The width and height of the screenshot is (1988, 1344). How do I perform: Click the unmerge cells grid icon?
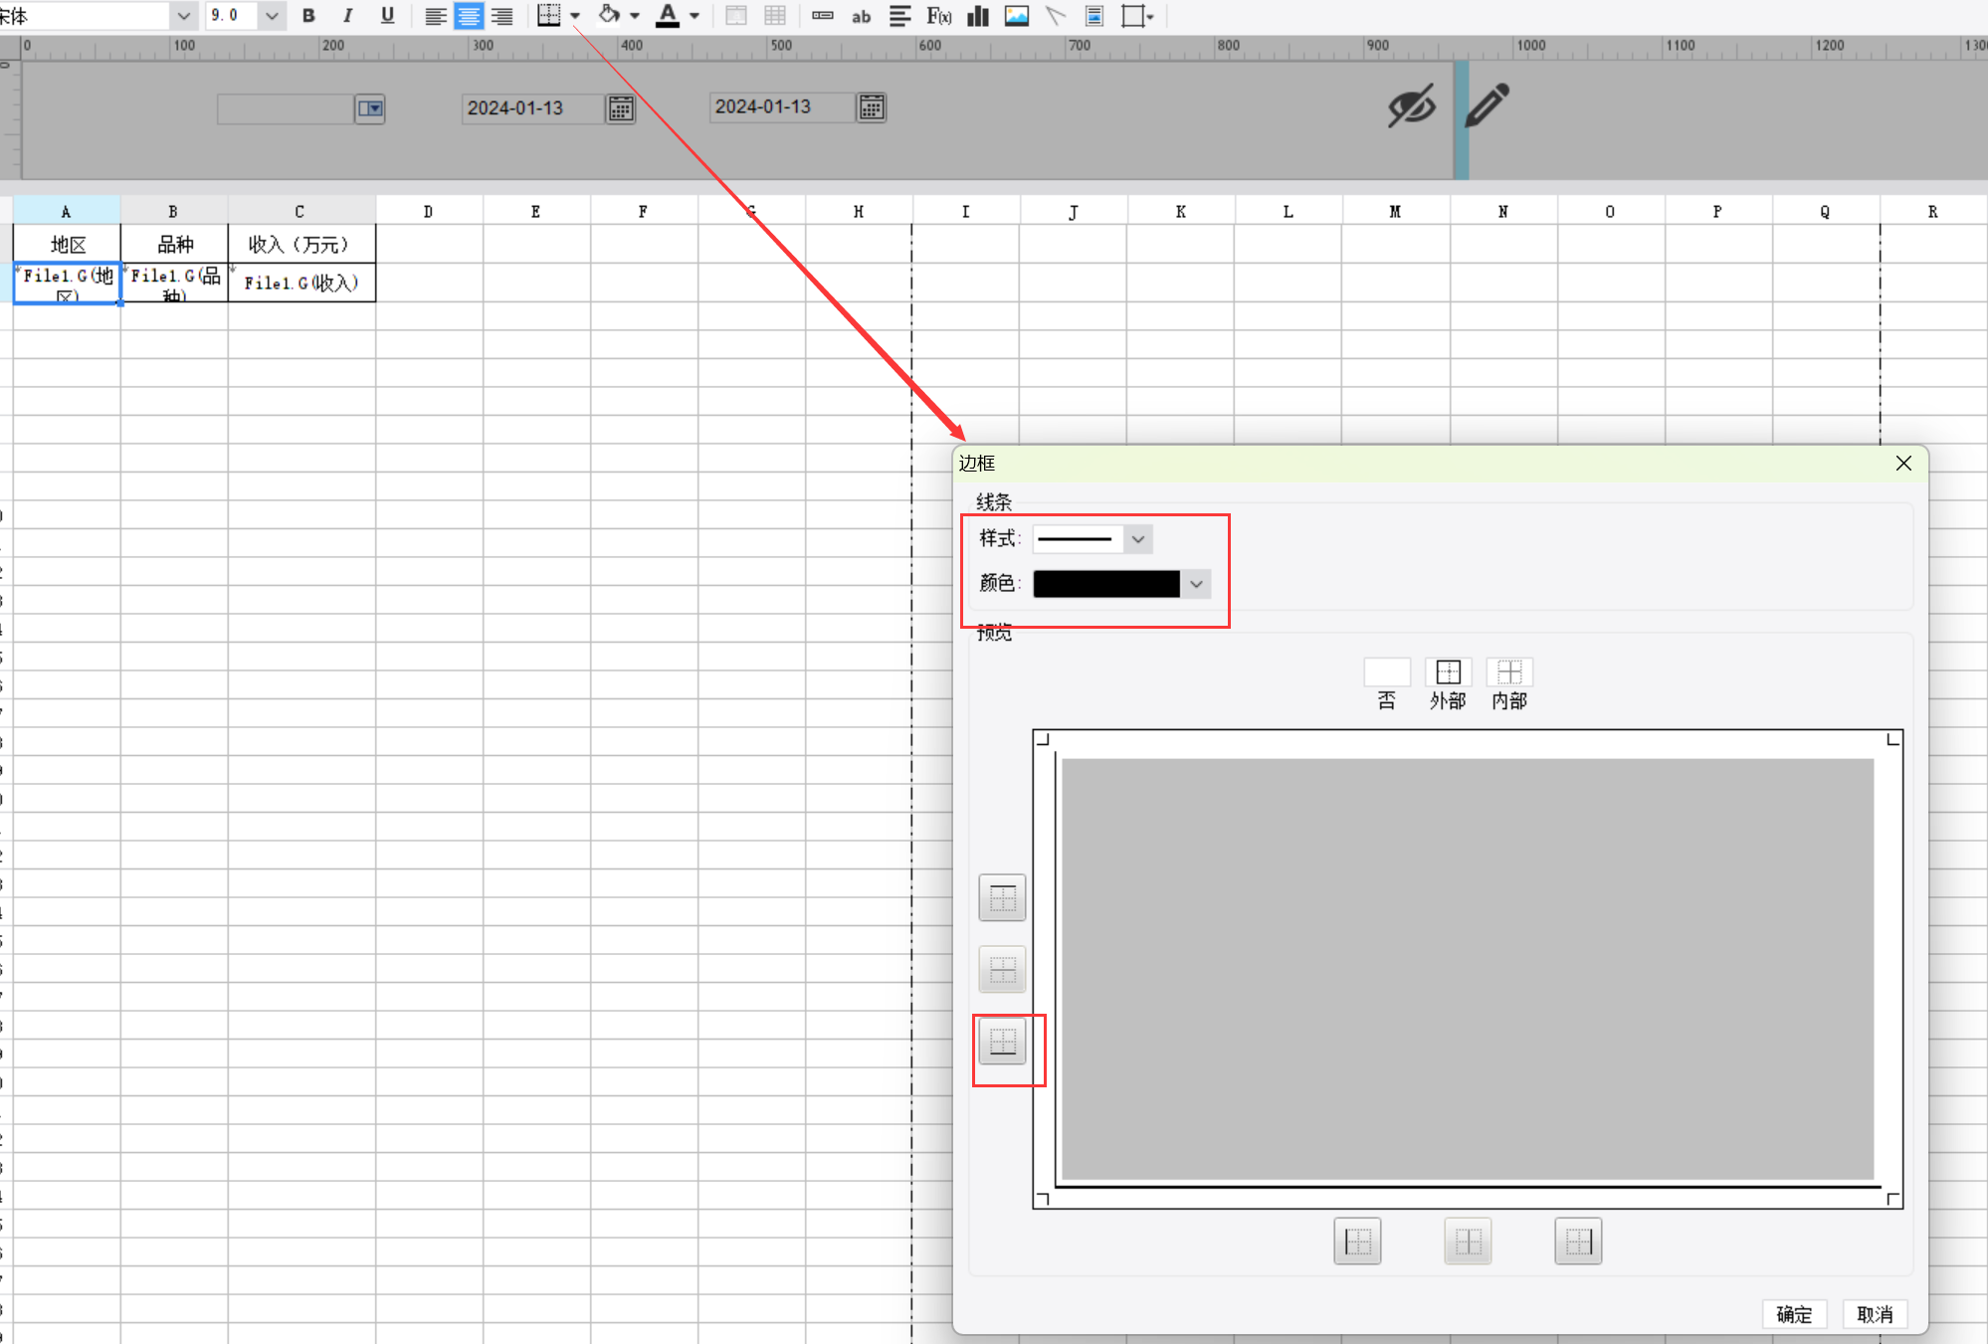click(x=775, y=16)
